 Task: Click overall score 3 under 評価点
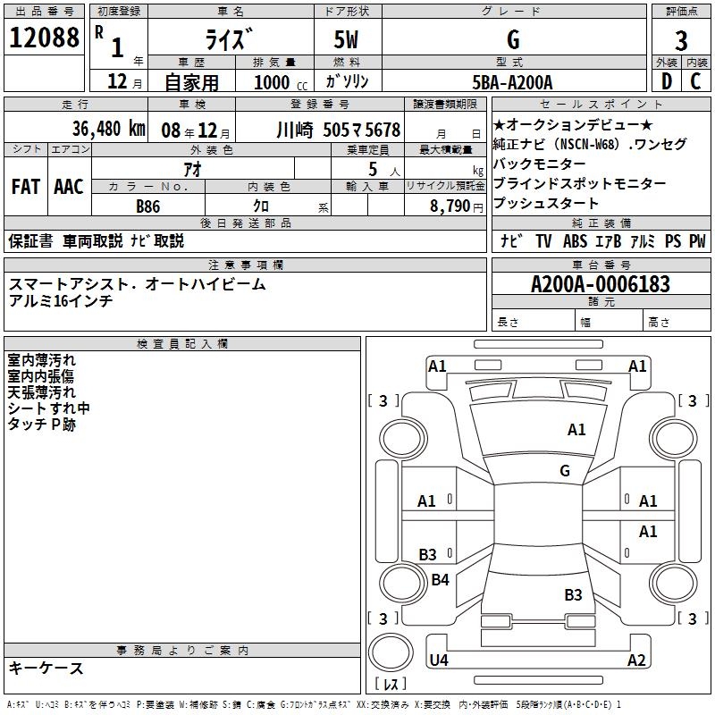681,40
